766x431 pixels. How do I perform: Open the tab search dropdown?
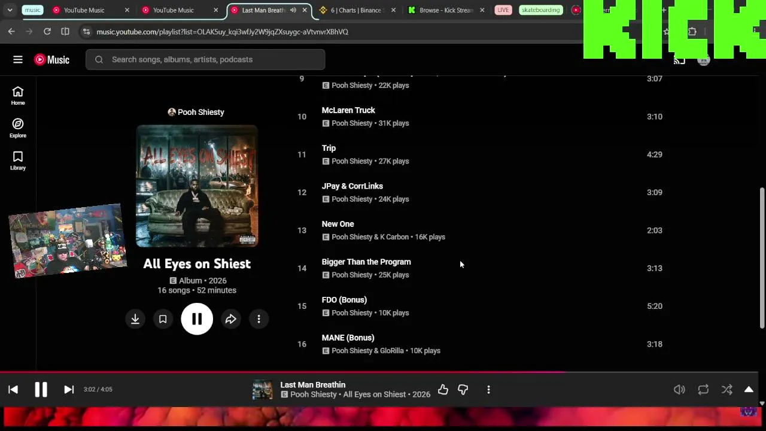[x=10, y=10]
